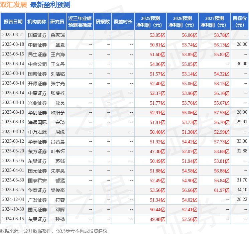The width and height of the screenshot is (249, 234).
Task: Select target price 28.22
Action: pos(242,199)
